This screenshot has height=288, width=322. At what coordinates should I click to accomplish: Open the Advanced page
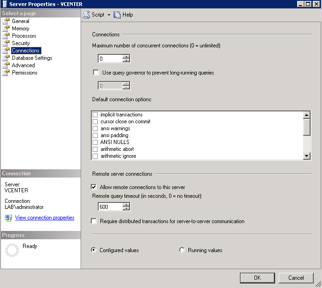[23, 65]
